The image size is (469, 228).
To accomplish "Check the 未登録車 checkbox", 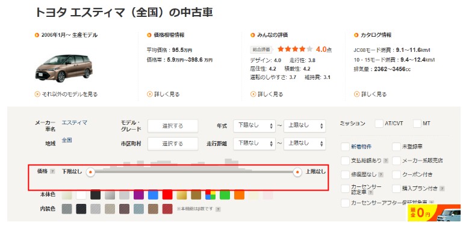I will click(x=396, y=147).
